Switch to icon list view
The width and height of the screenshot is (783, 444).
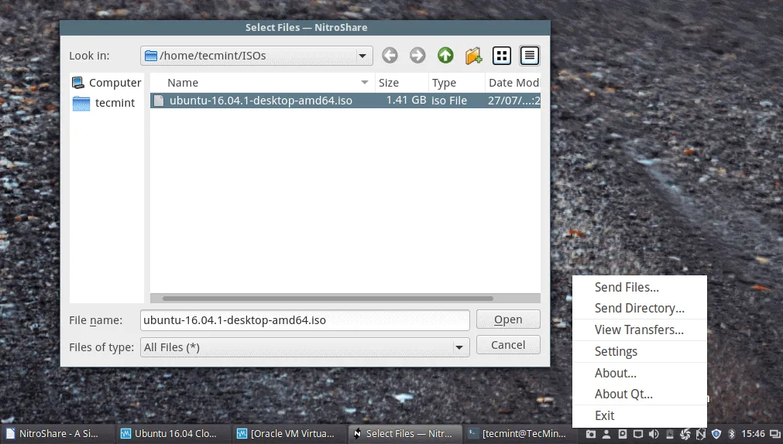[x=502, y=56]
